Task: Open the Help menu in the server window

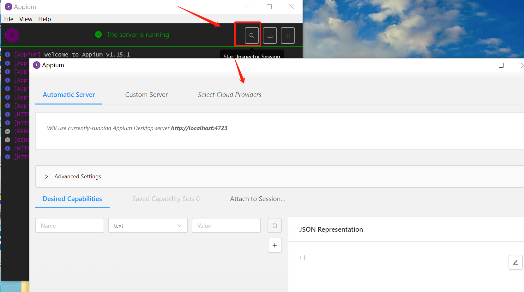Action: pyautogui.click(x=45, y=19)
